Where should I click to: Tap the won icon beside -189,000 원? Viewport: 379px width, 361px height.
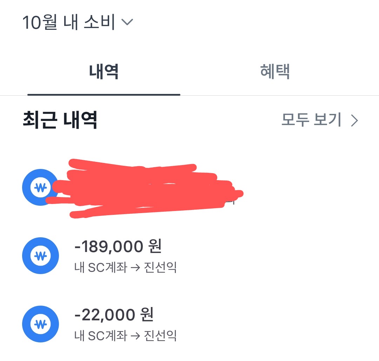click(x=40, y=256)
